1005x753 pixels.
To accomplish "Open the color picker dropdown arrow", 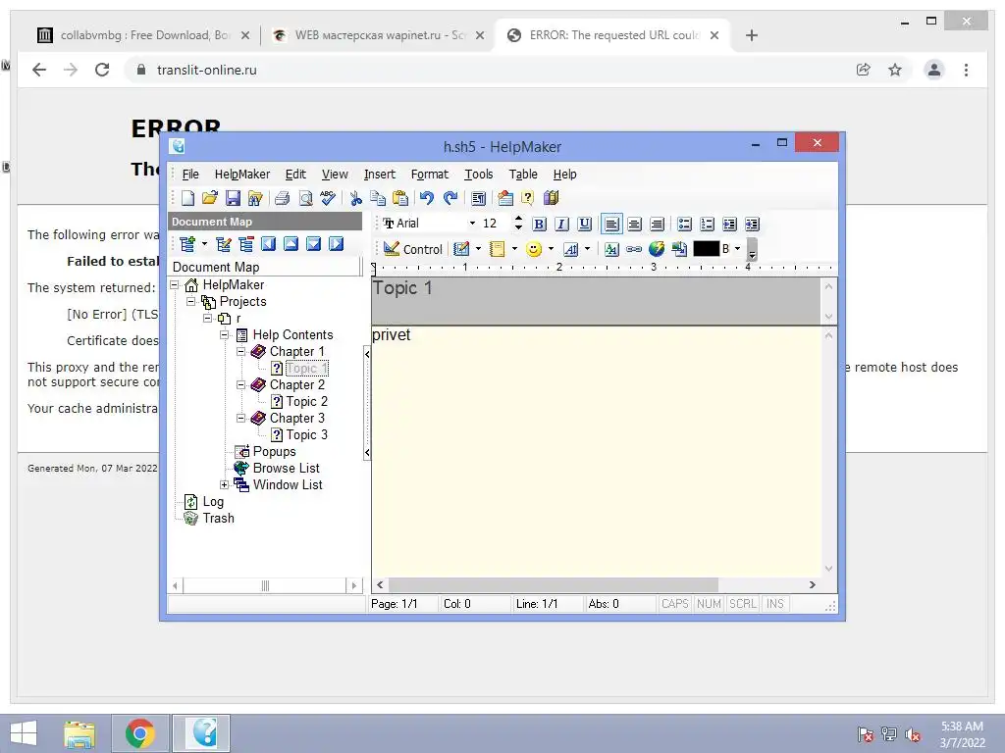I will pyautogui.click(x=738, y=249).
